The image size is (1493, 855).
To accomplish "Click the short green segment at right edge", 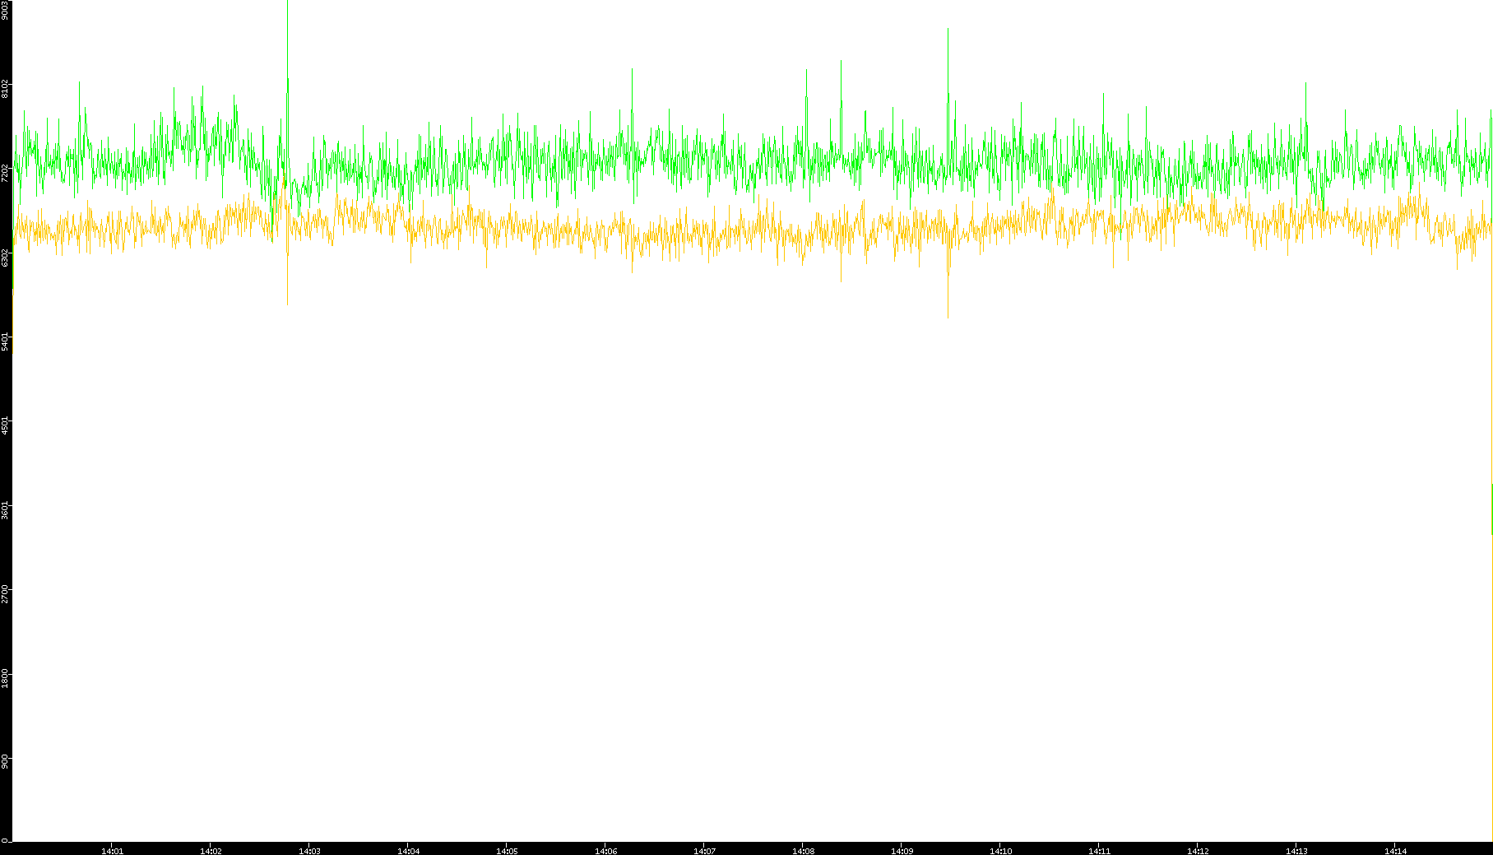I will click(x=1491, y=509).
